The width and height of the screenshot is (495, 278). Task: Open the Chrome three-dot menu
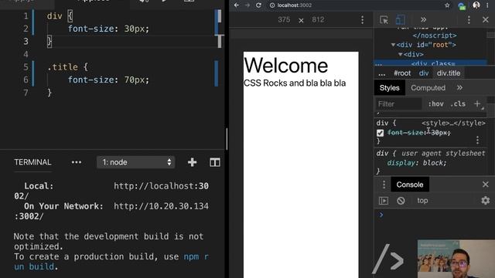[488, 5]
